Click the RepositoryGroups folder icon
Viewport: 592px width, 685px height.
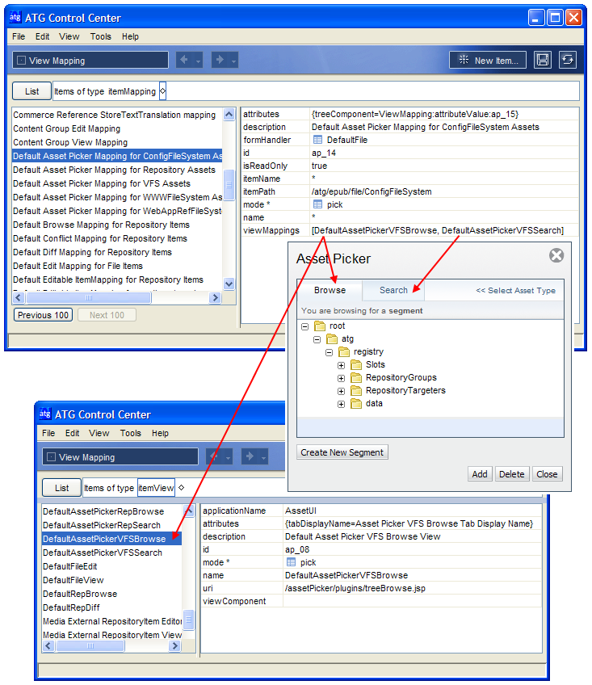pyautogui.click(x=356, y=377)
